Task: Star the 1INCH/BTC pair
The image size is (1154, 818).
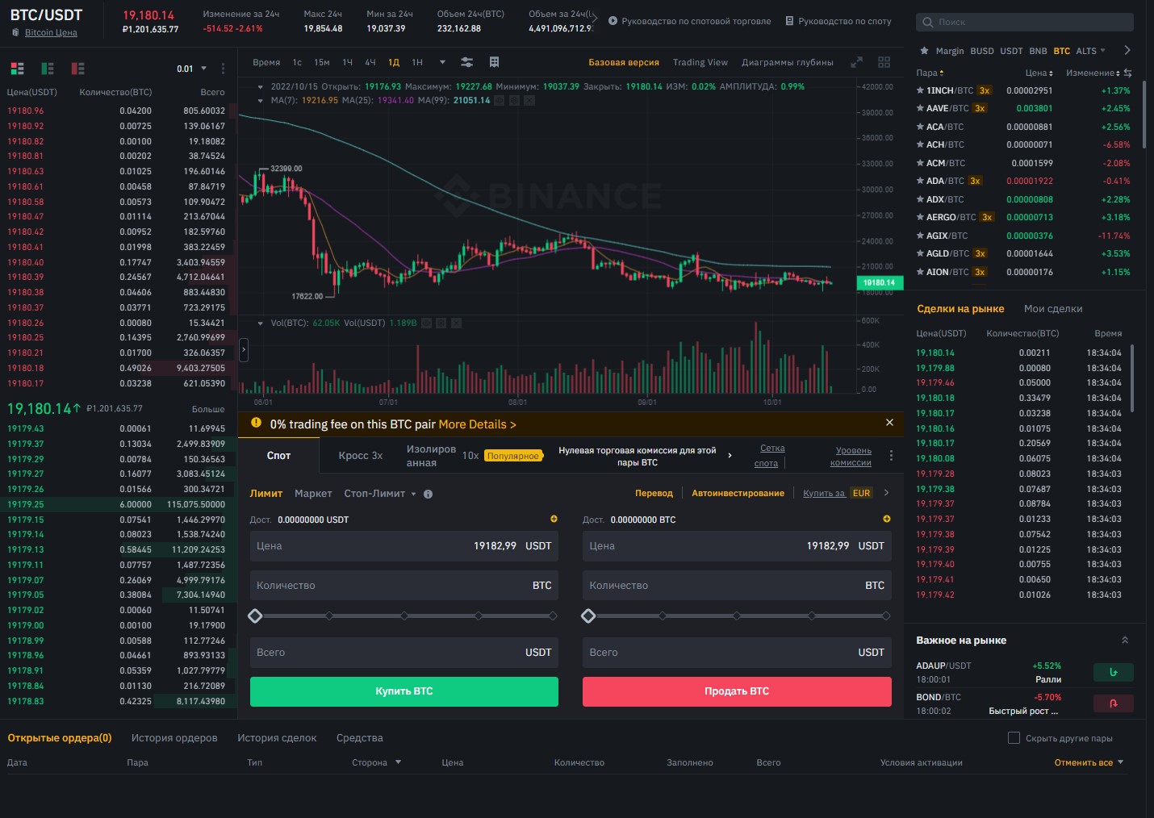Action: click(920, 90)
